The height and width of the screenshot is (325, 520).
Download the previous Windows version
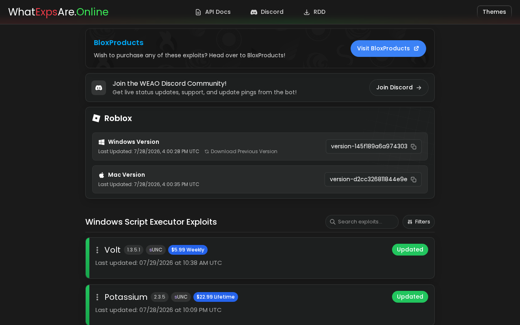[241, 152]
